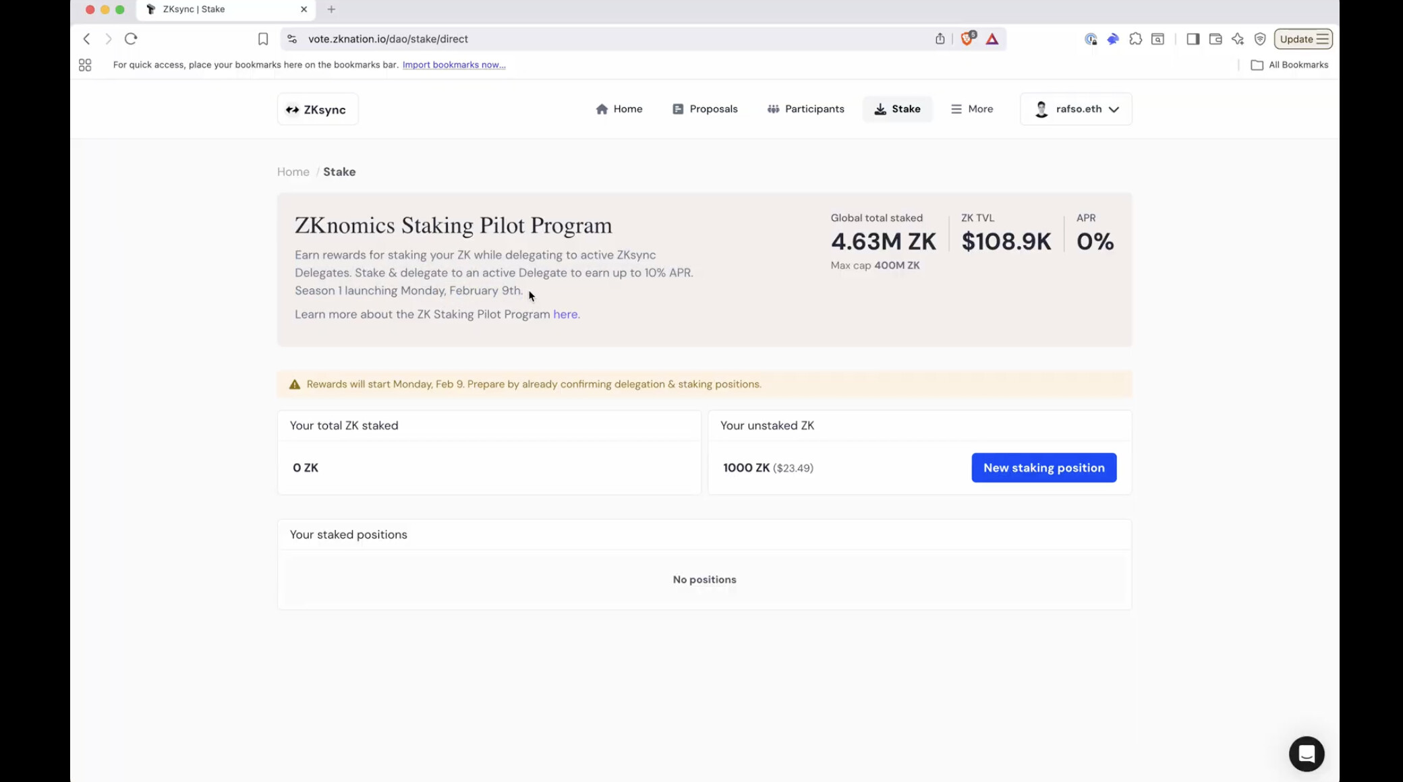Image resolution: width=1403 pixels, height=782 pixels.
Task: Click the Brave Rewards triangle icon
Action: 992,39
